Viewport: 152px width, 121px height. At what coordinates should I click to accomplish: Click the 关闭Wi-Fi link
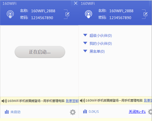[x=137, y=111]
